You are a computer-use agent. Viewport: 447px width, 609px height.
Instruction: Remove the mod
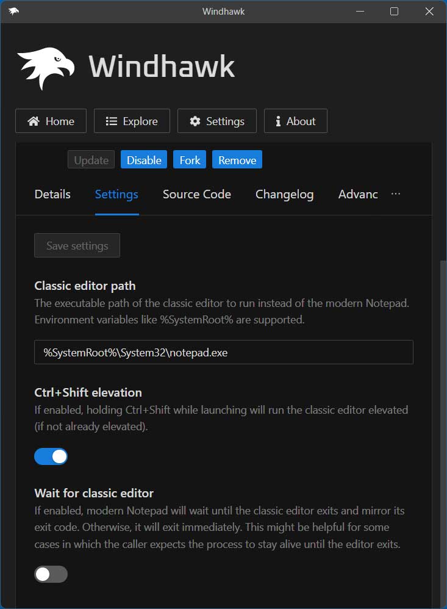point(237,160)
